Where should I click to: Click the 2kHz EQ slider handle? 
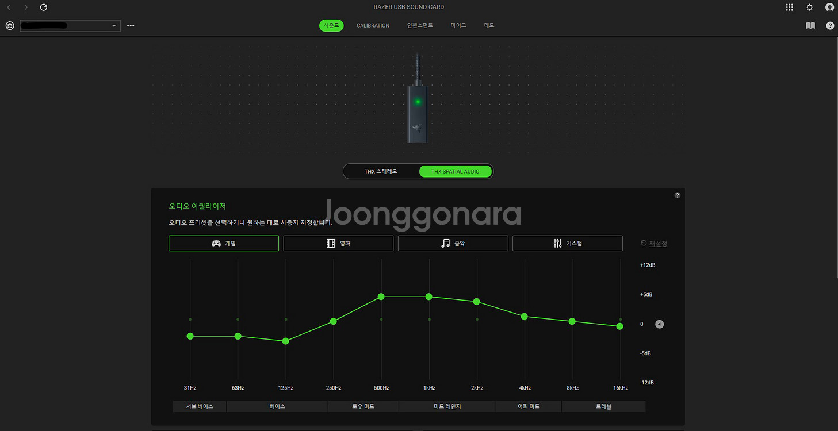[477, 302]
